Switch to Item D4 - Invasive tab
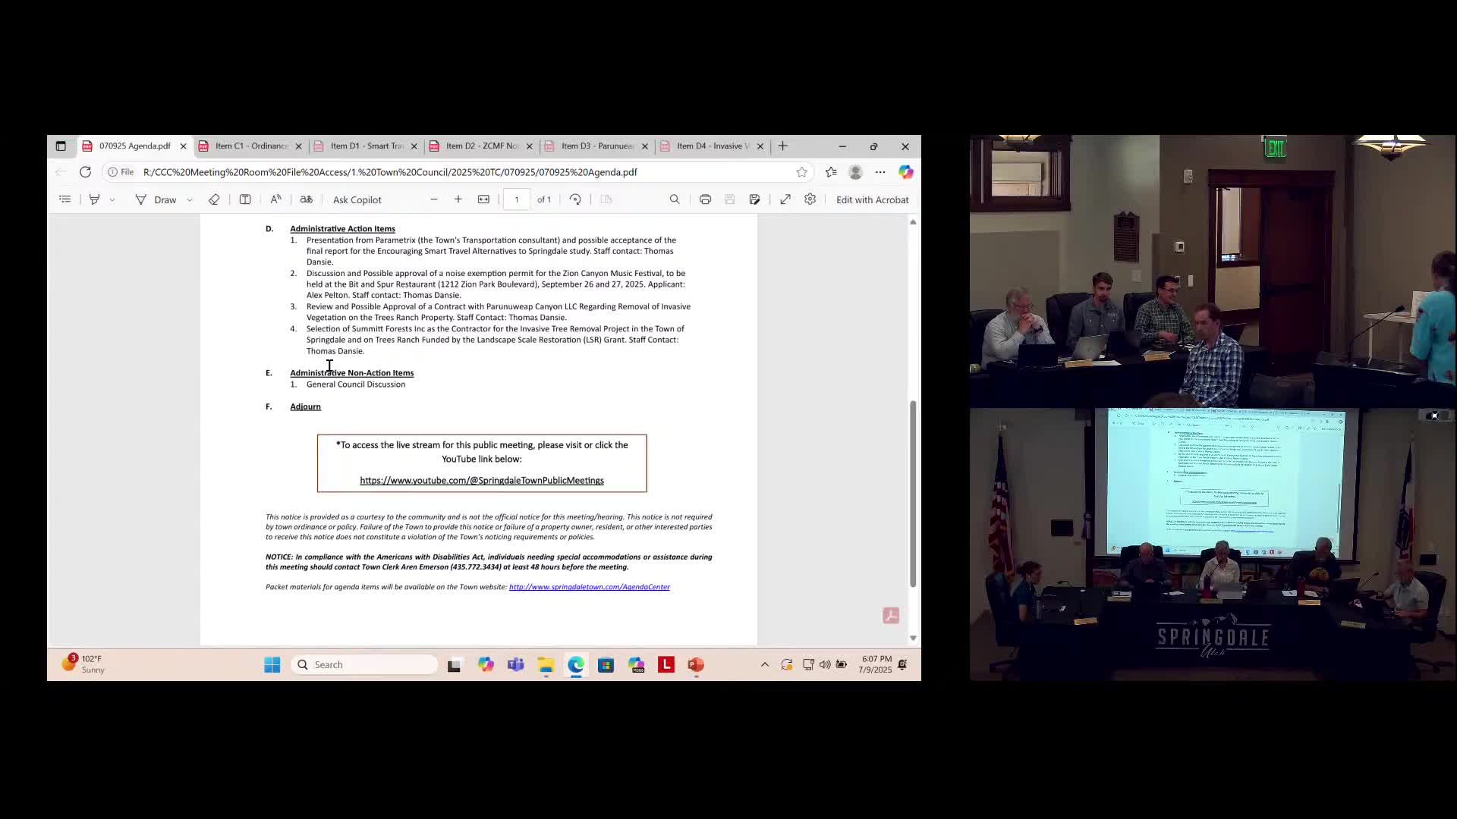This screenshot has height=819, width=1457. [x=712, y=146]
